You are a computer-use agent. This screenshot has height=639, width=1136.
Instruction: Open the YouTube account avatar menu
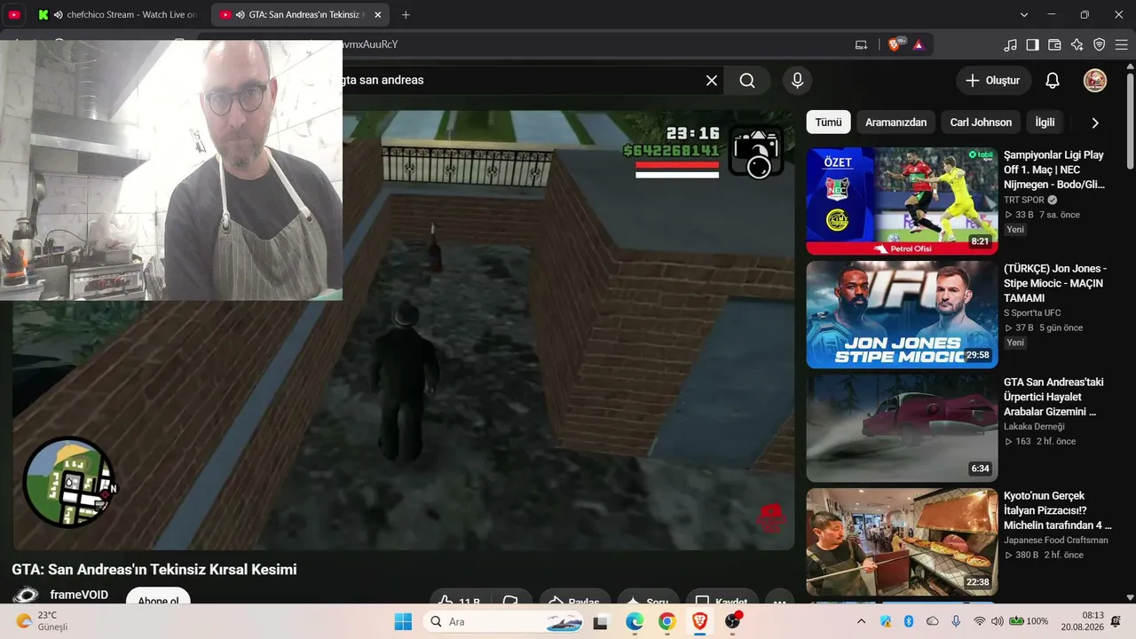click(1095, 81)
